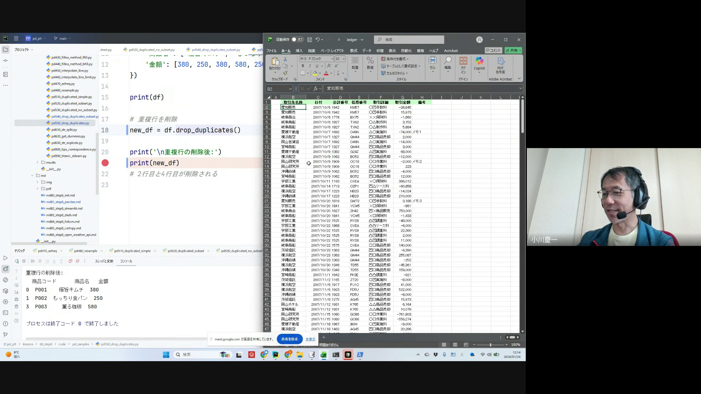Rerun the debug session with the rerun icon

pyautogui.click(x=17, y=261)
